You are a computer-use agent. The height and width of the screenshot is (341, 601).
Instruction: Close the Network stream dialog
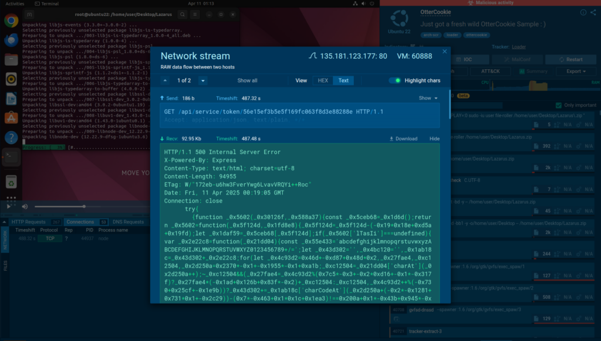pyautogui.click(x=444, y=52)
